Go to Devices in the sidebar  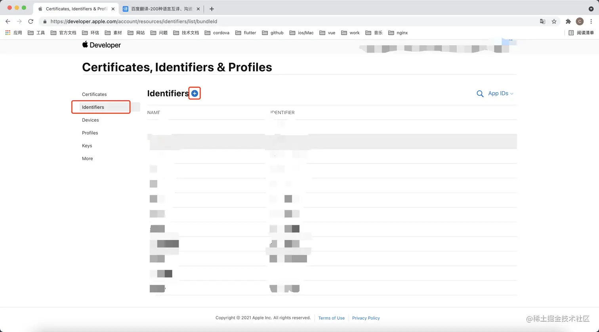(90, 120)
